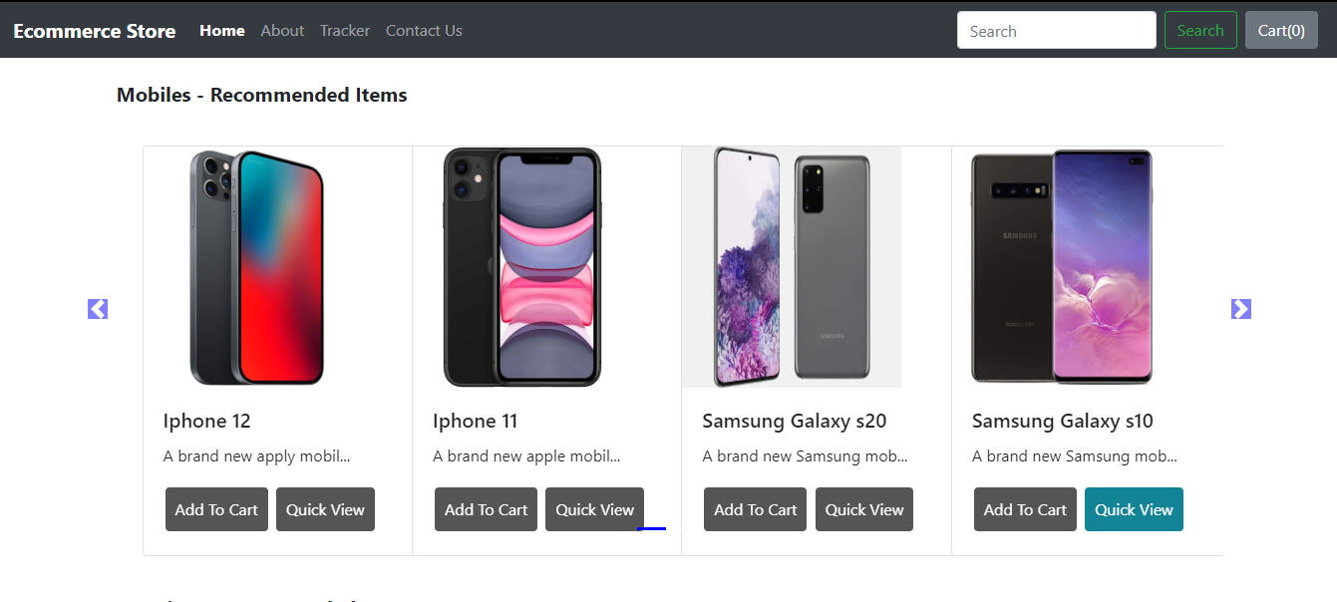
Task: Open the Contact Us page
Action: [424, 31]
